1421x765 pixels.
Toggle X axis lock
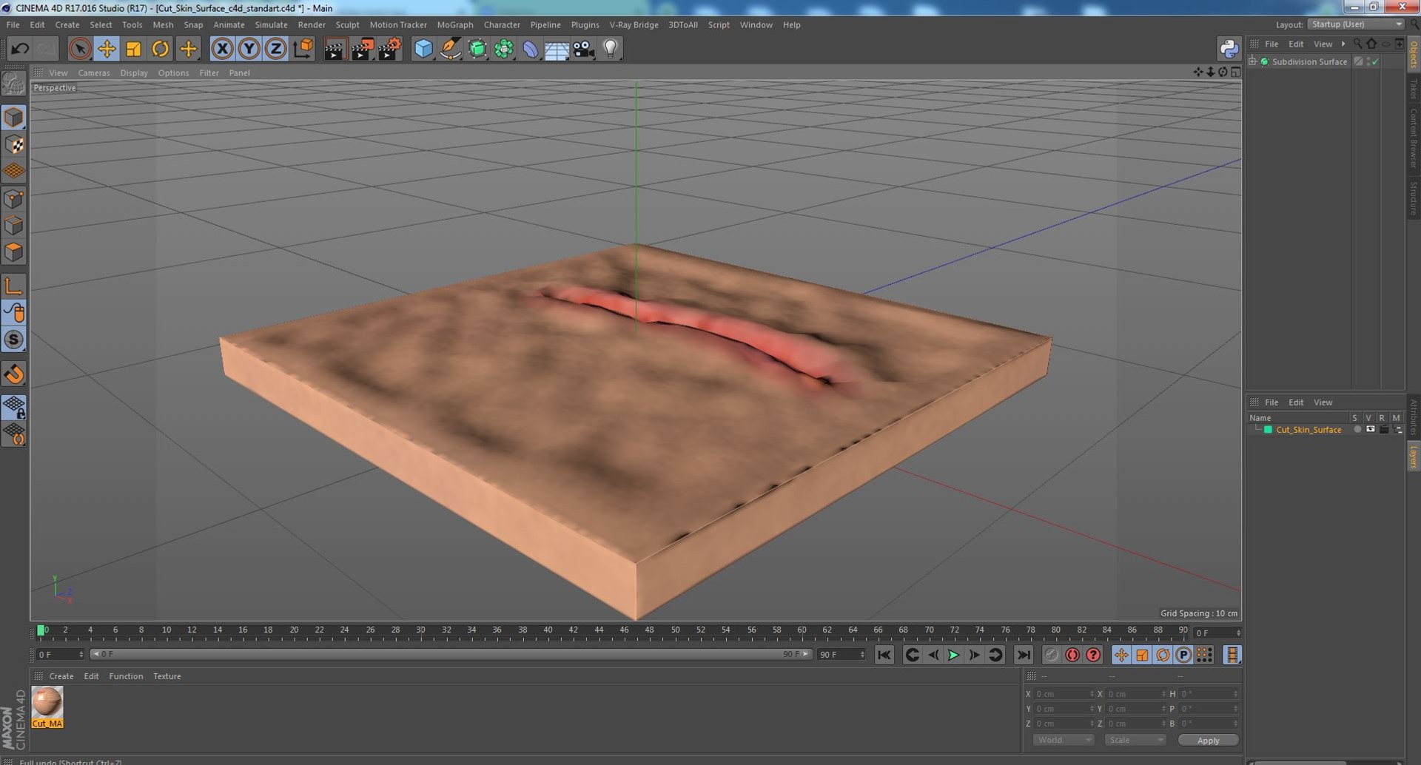pyautogui.click(x=222, y=50)
